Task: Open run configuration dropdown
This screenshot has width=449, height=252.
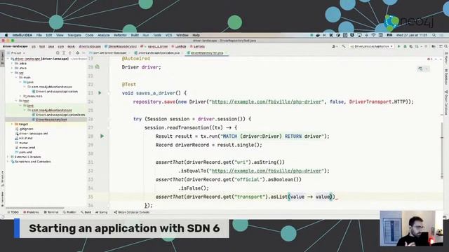Action: pyautogui.click(x=372, y=46)
